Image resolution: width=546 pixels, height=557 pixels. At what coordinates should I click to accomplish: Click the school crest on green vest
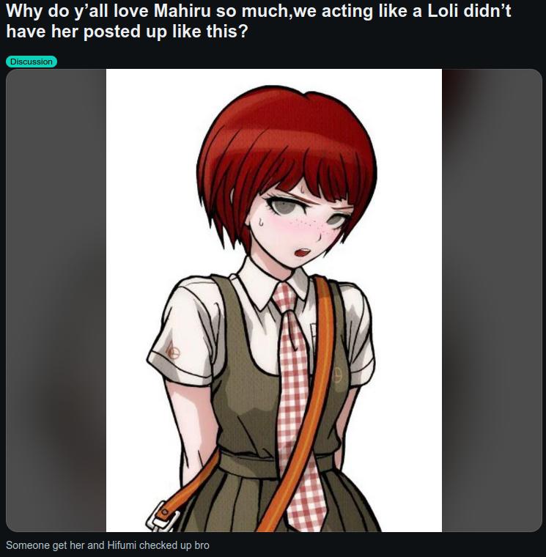(x=337, y=374)
